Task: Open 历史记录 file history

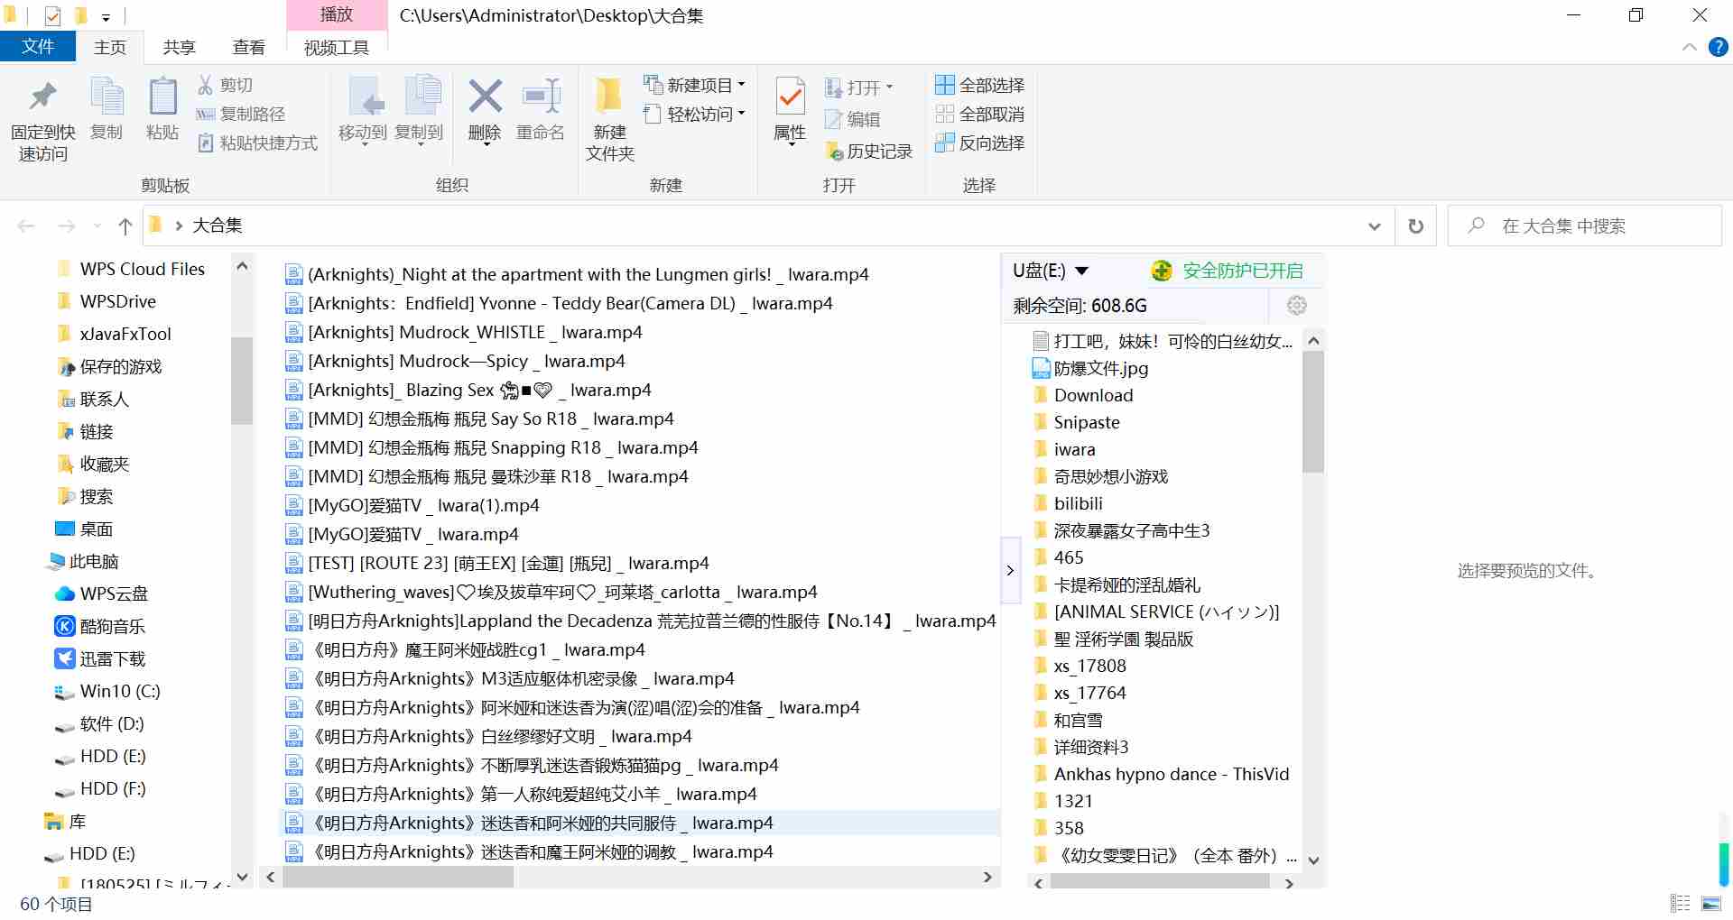Action: click(x=868, y=151)
